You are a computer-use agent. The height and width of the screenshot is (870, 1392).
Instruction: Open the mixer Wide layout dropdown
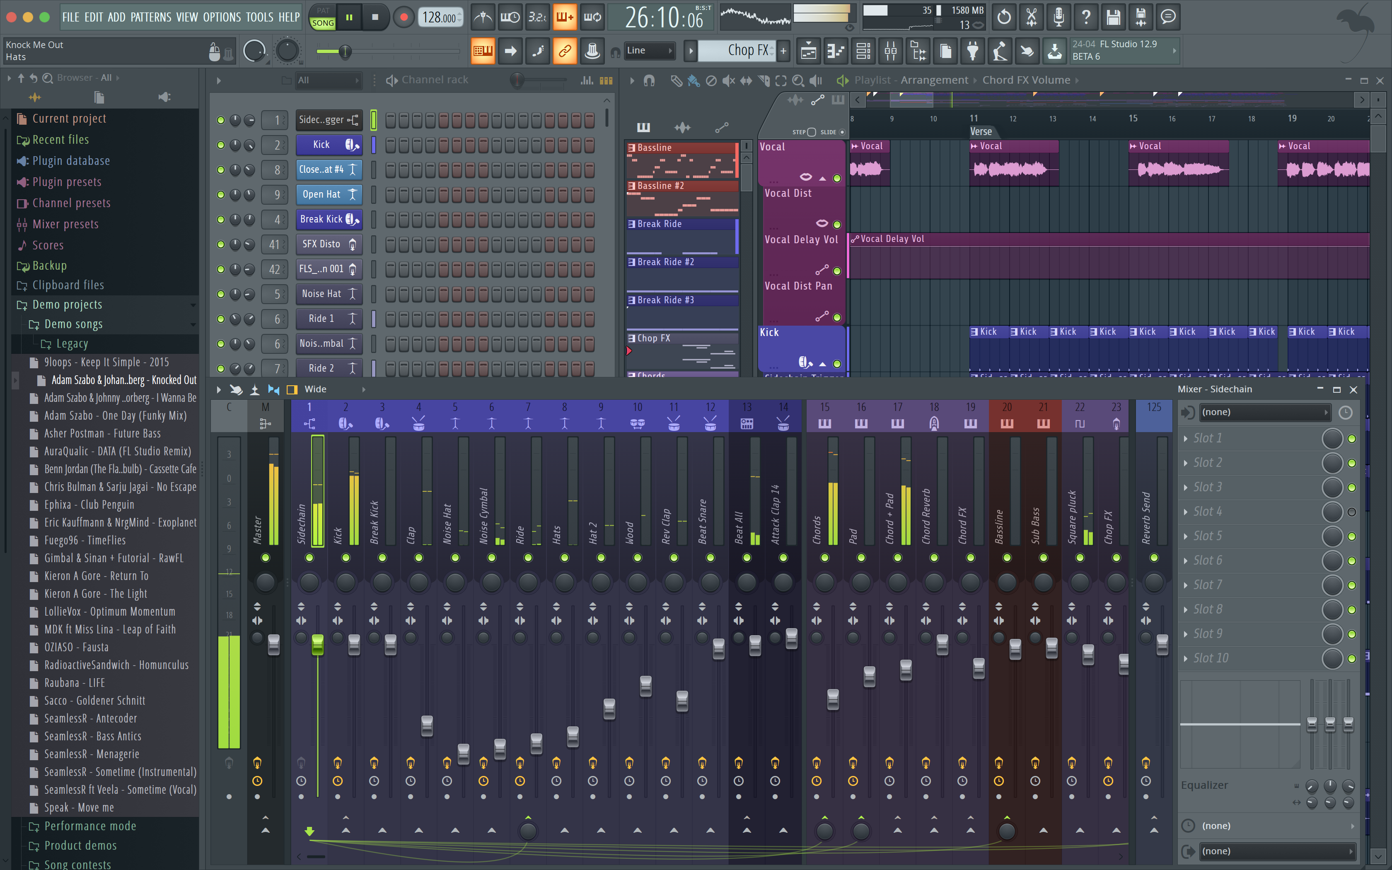pyautogui.click(x=335, y=389)
